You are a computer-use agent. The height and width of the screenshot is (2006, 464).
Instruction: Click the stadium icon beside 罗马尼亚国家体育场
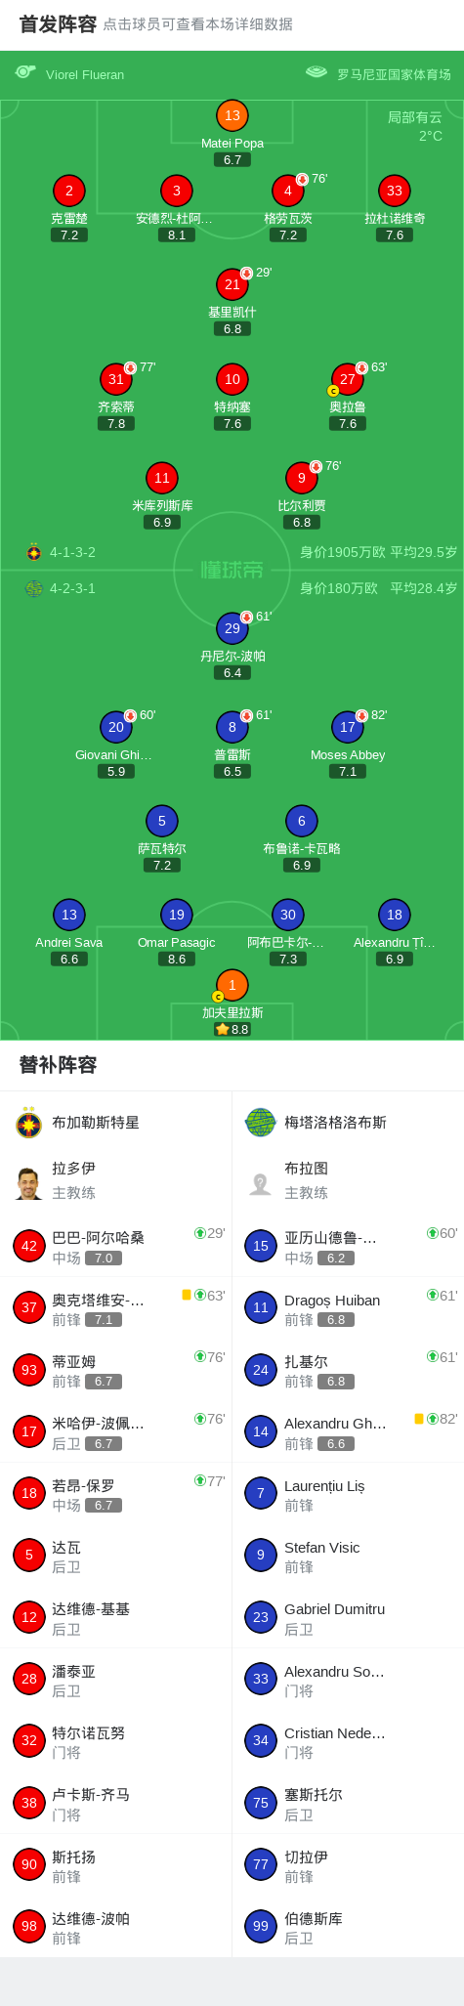pos(316,72)
